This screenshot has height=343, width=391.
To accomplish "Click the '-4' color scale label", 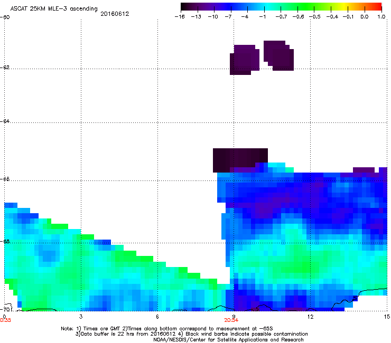I will click(x=245, y=17).
